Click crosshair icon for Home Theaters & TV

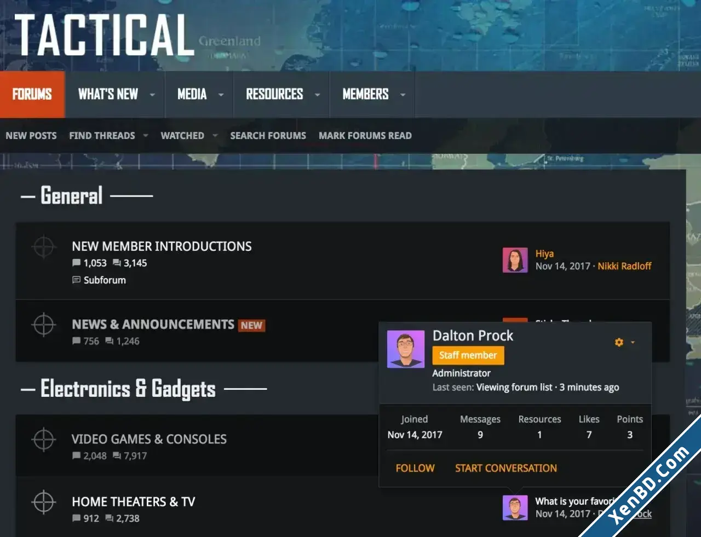44,501
